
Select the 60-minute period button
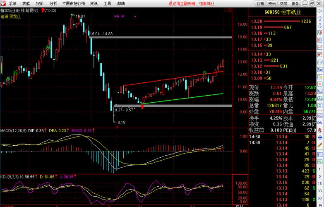pyautogui.click(x=319, y=198)
